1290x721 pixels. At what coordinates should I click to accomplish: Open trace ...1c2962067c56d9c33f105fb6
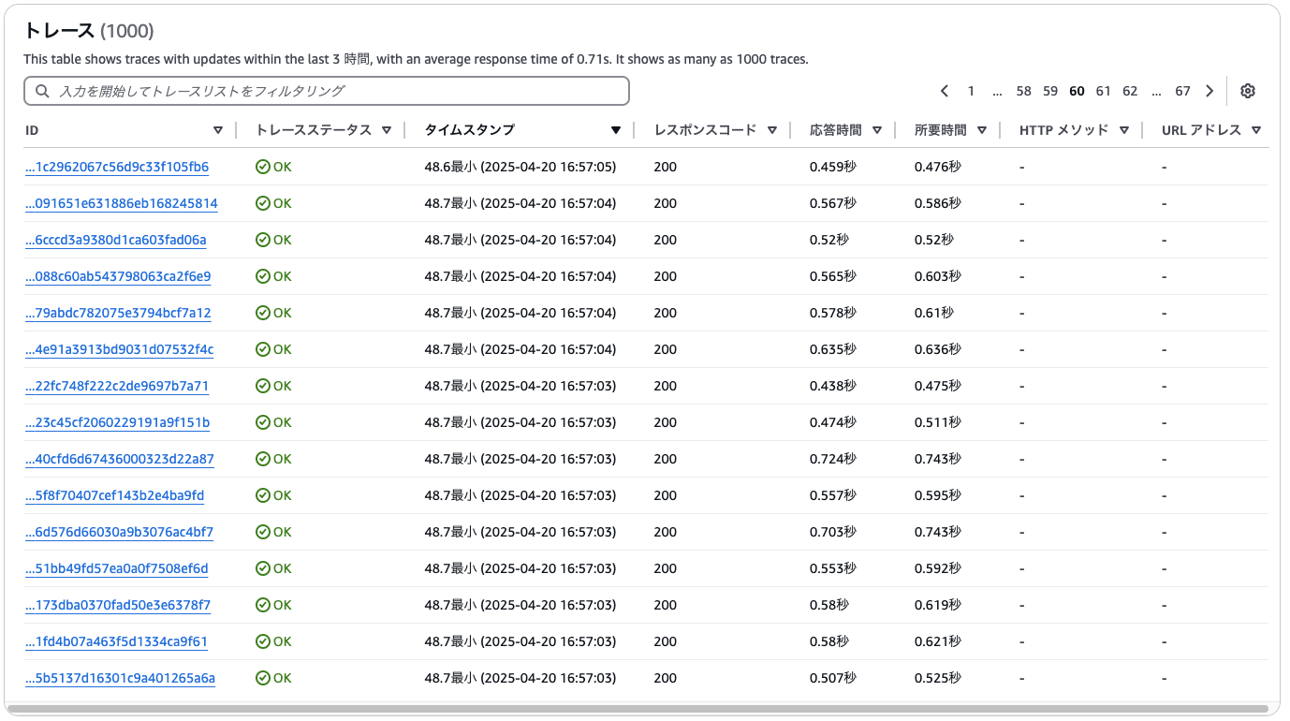(x=117, y=167)
